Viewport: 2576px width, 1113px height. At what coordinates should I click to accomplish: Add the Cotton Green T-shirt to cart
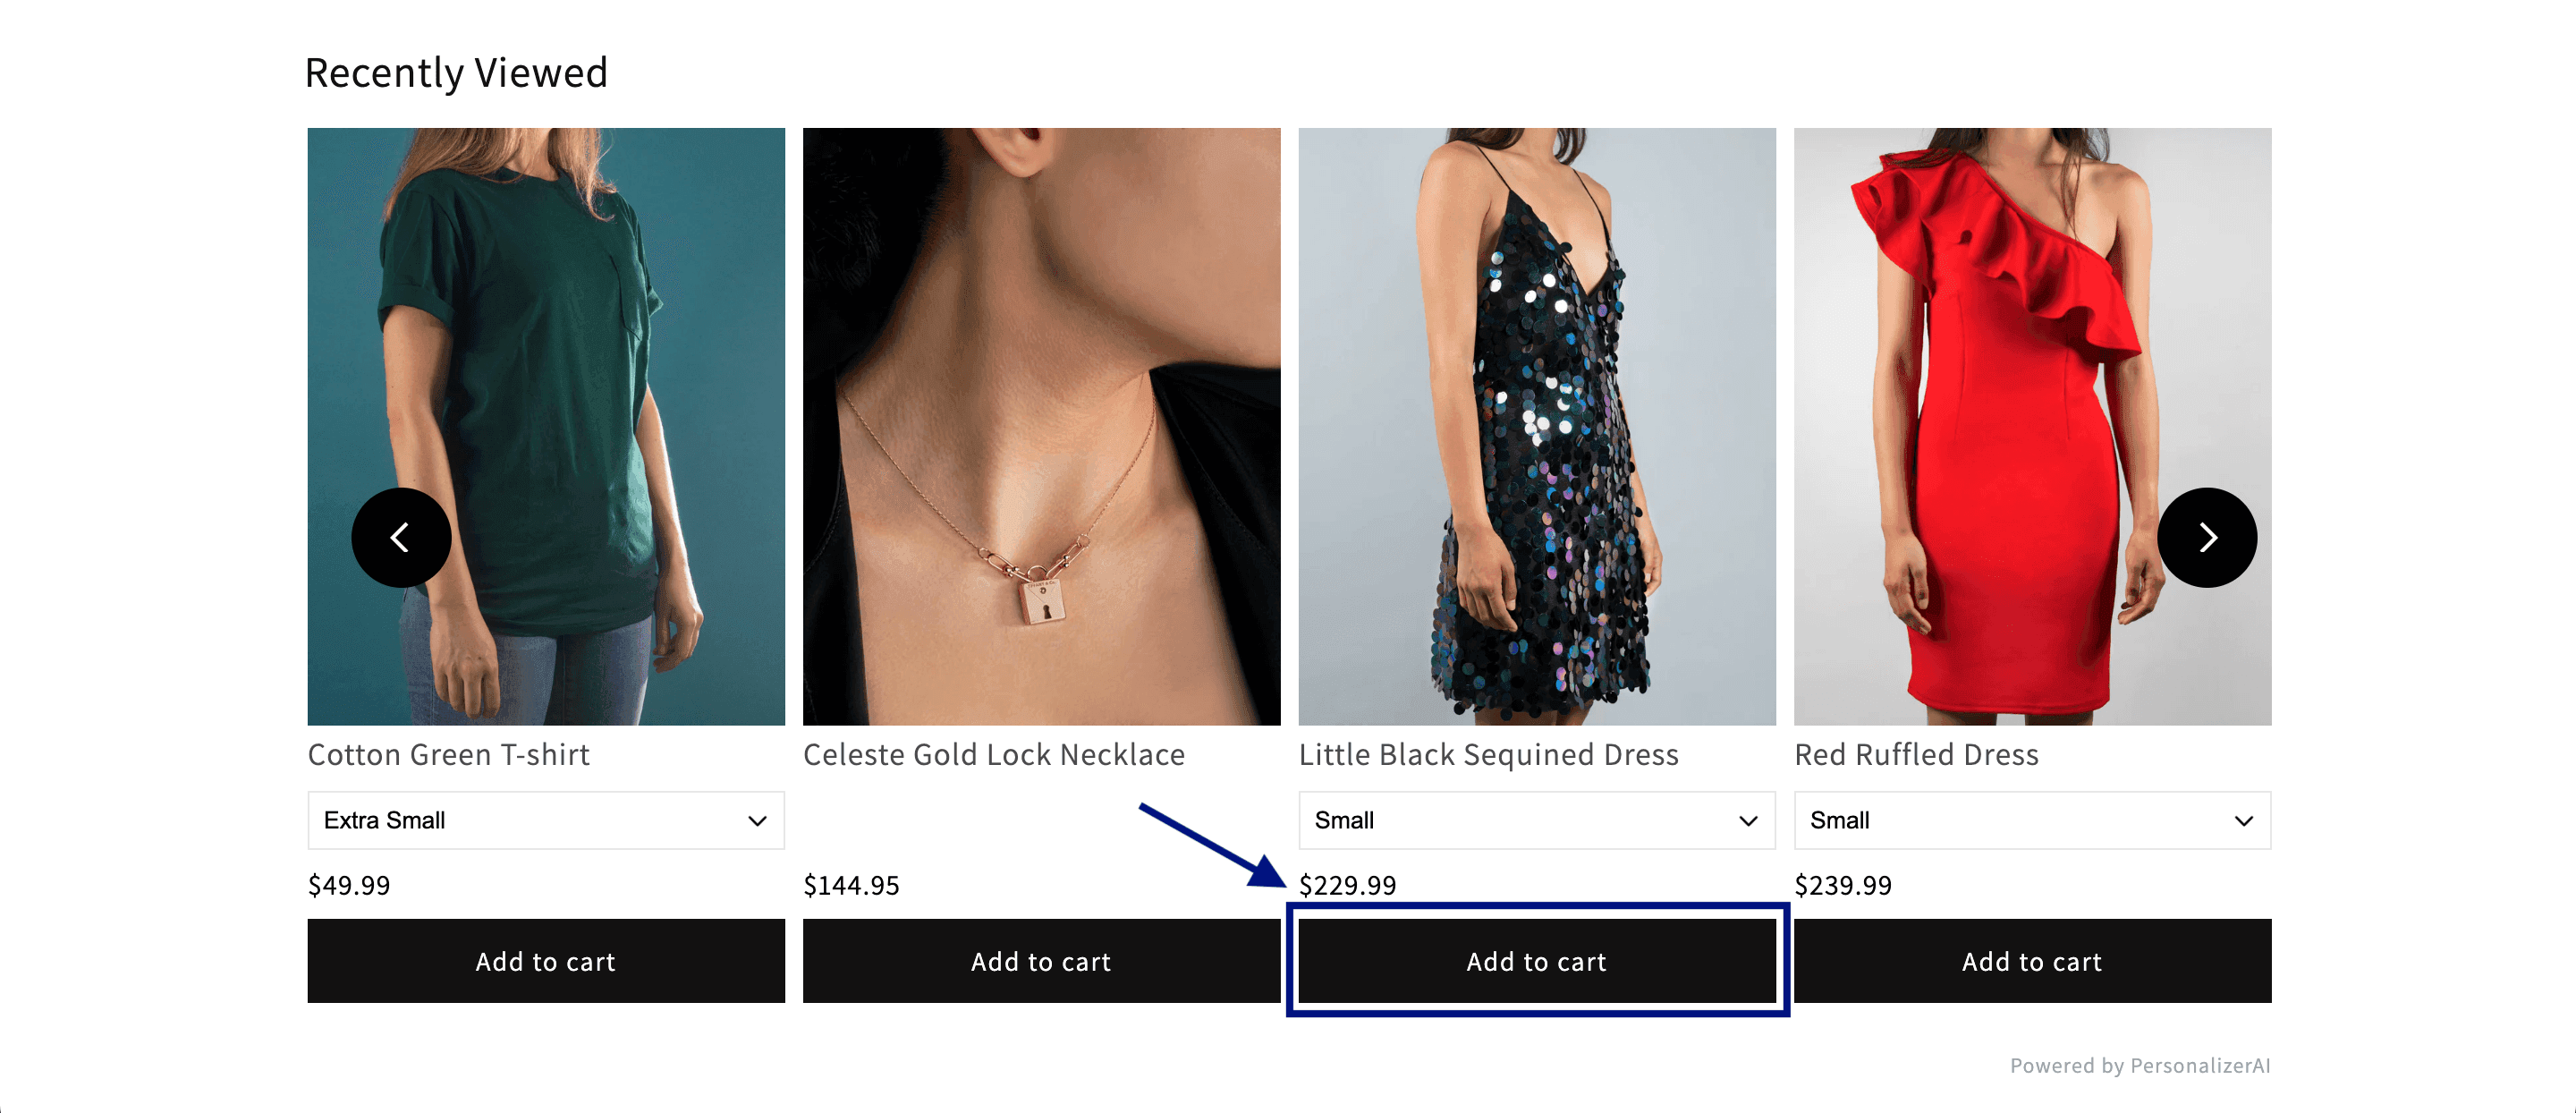pyautogui.click(x=545, y=961)
